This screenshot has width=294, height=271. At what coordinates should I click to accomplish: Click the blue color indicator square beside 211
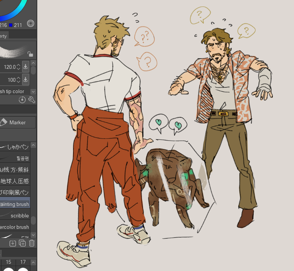(11, 25)
